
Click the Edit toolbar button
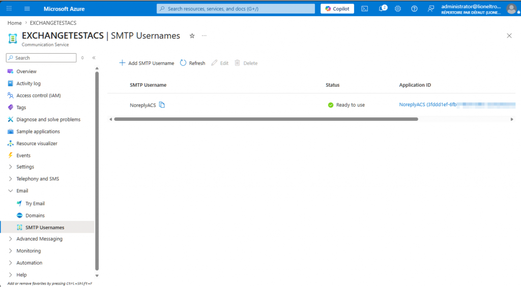point(220,63)
